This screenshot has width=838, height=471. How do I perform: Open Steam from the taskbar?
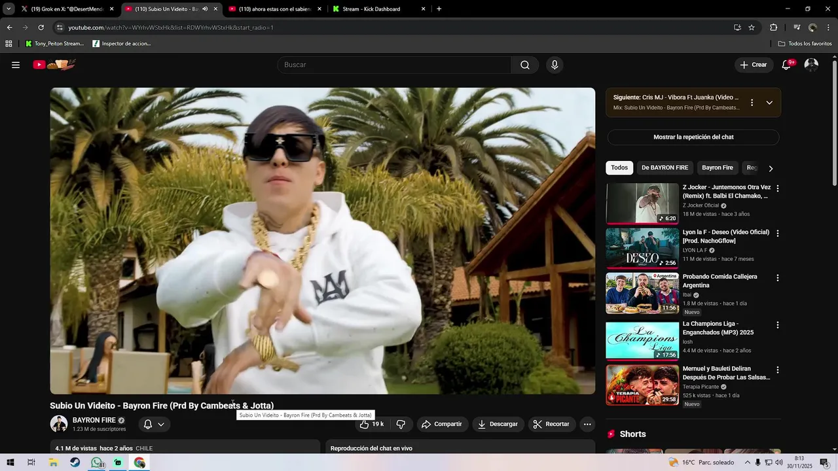(x=75, y=462)
